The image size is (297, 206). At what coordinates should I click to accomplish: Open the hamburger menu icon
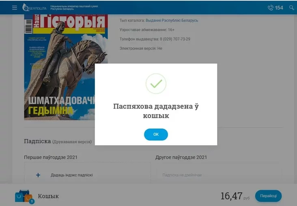[15, 8]
